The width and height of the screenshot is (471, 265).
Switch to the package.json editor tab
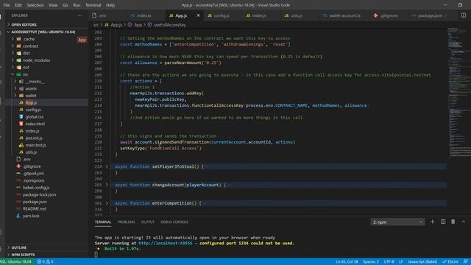pos(430,15)
